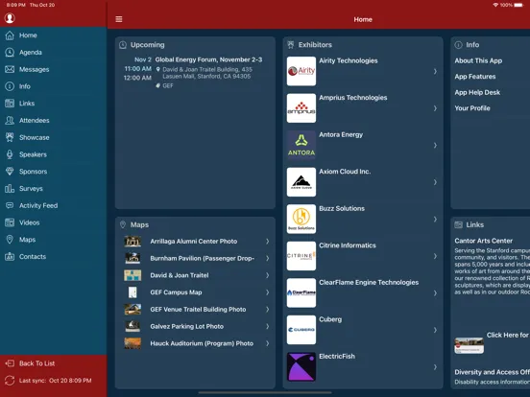The height and width of the screenshot is (397, 530).
Task: Open Cantor Arts Center link
Action: tap(483, 241)
